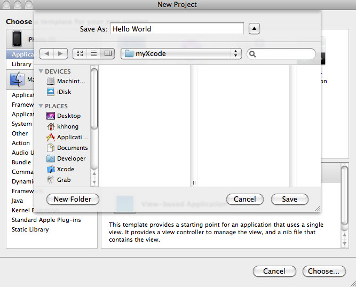Image resolution: width=356 pixels, height=287 pixels.
Task: Click the Save button
Action: 289,199
